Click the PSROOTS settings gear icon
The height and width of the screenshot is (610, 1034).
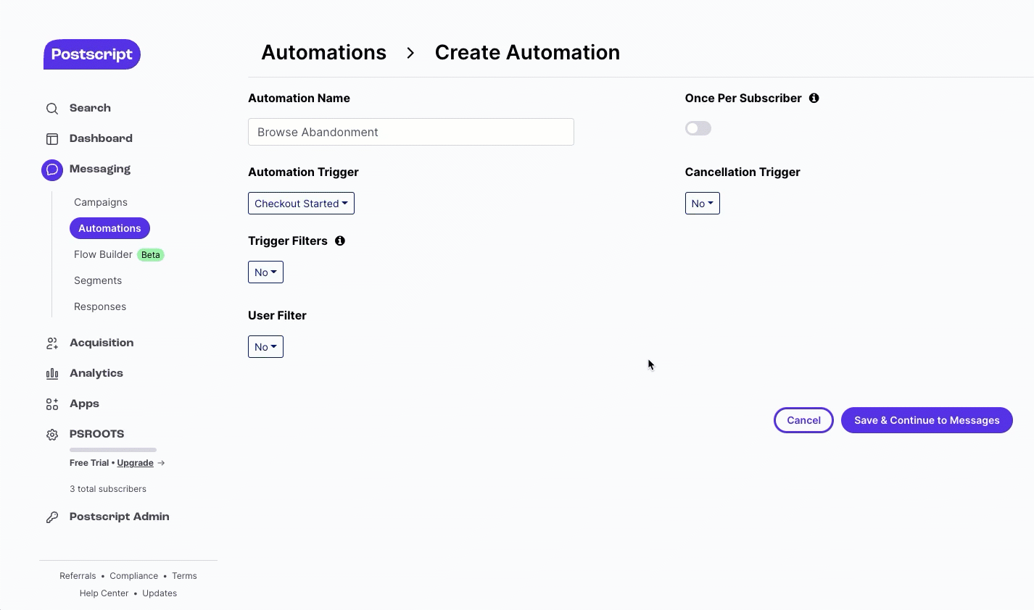[x=52, y=435]
